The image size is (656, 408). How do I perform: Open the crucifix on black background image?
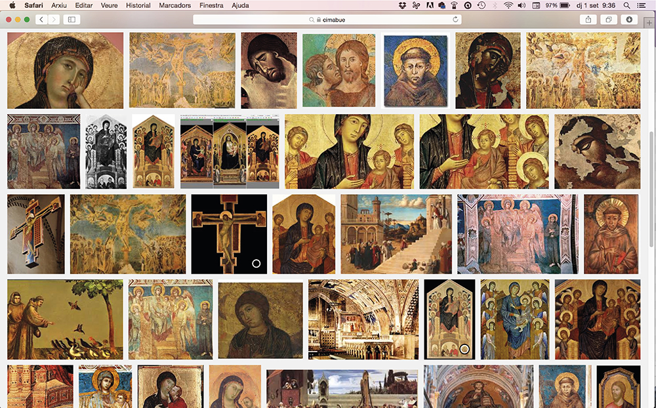(229, 234)
